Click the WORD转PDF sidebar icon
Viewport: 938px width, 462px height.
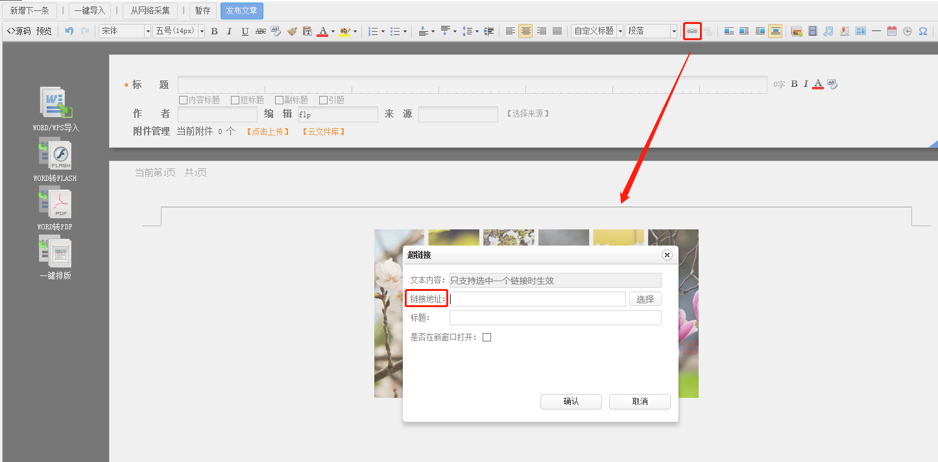pos(56,203)
